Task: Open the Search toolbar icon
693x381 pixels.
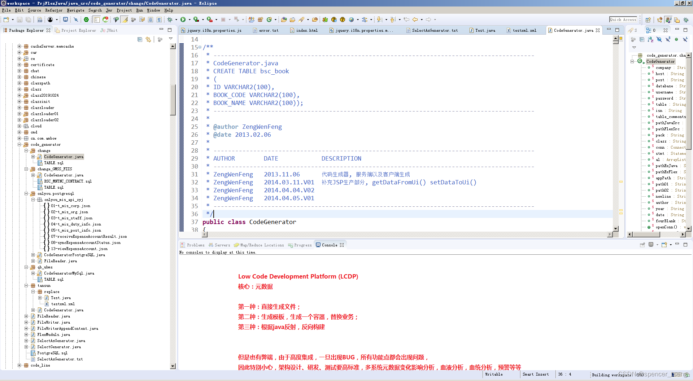Action: coord(302,19)
